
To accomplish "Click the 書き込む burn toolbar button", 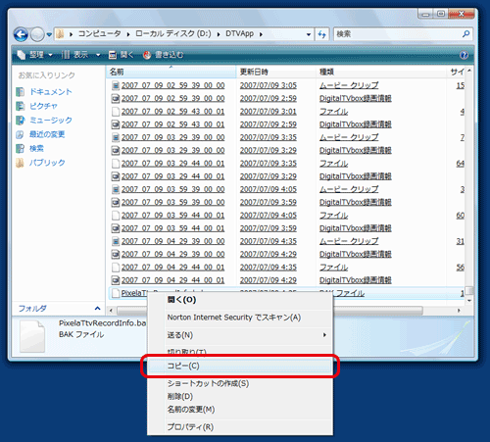I will point(164,55).
